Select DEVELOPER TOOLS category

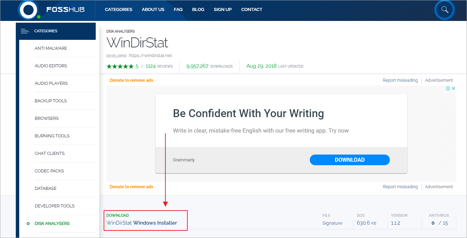pos(55,206)
